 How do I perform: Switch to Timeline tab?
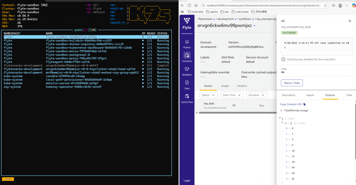click(x=242, y=86)
